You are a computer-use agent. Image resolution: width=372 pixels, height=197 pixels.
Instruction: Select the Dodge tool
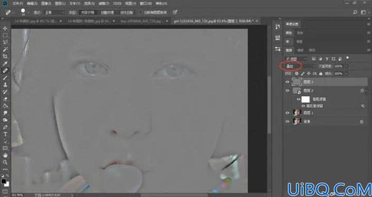(x=5, y=120)
